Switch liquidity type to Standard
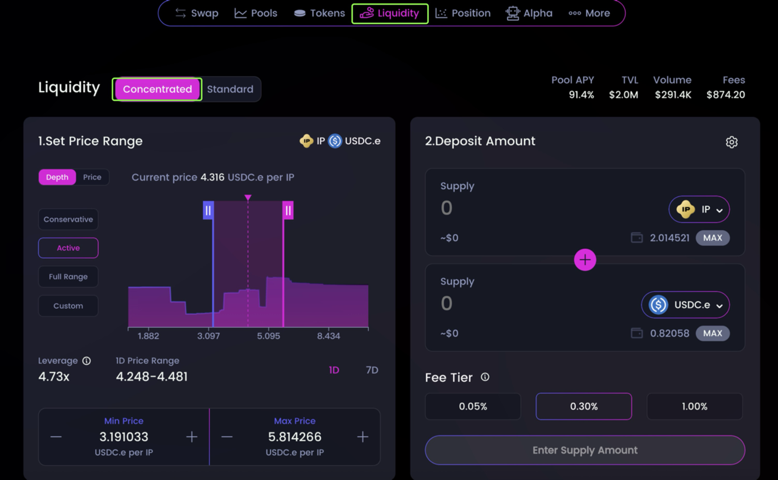The image size is (778, 480). point(230,89)
